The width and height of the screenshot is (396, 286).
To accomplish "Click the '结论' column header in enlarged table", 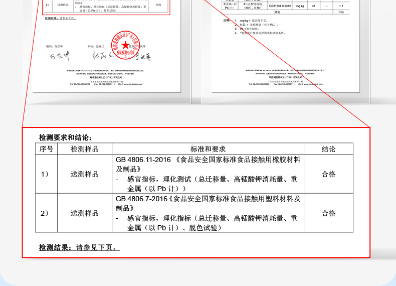I will click(x=328, y=149).
